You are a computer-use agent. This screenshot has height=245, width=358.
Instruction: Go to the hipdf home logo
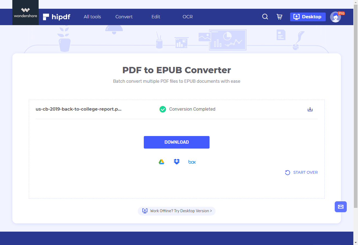click(x=57, y=17)
